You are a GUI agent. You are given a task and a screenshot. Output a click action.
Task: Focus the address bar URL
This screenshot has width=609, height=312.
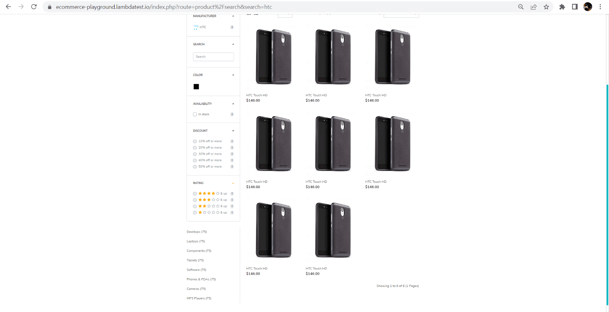[164, 7]
